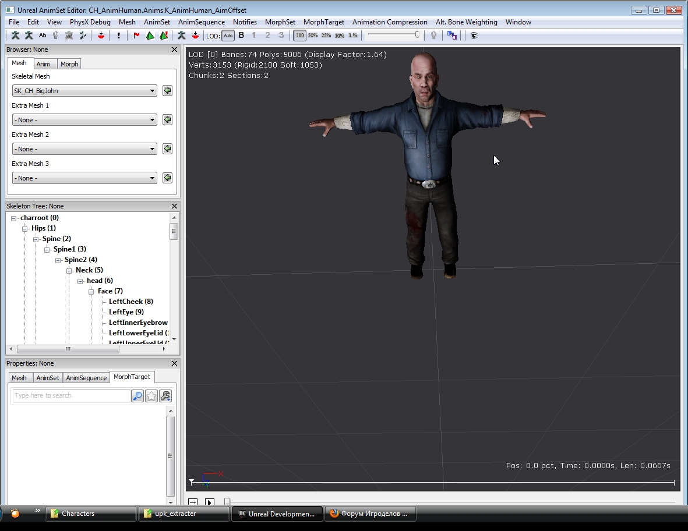
Task: Switch to the Anim tab in the Browser
Action: click(43, 64)
